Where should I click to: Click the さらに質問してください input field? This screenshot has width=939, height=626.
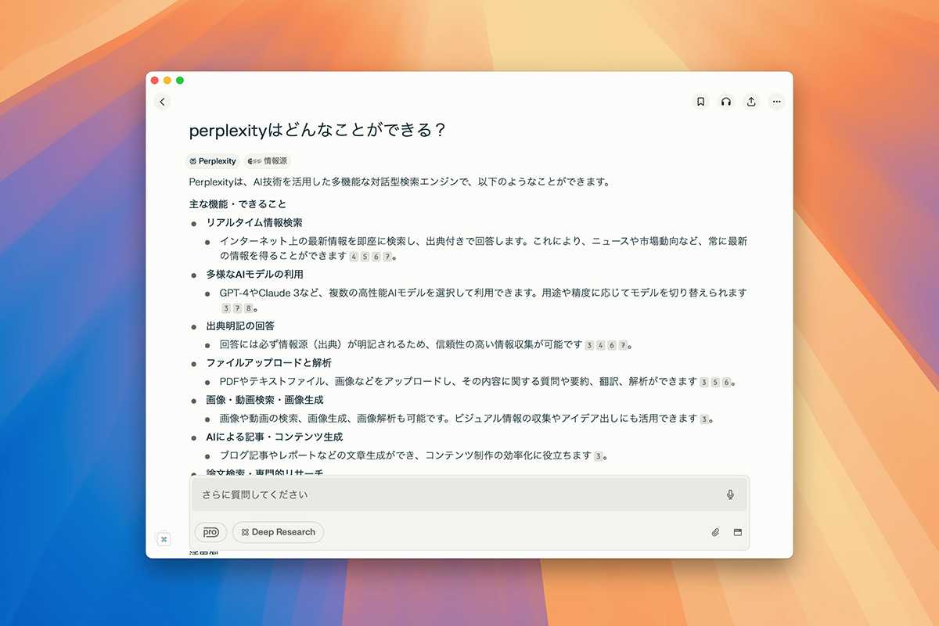(x=454, y=495)
